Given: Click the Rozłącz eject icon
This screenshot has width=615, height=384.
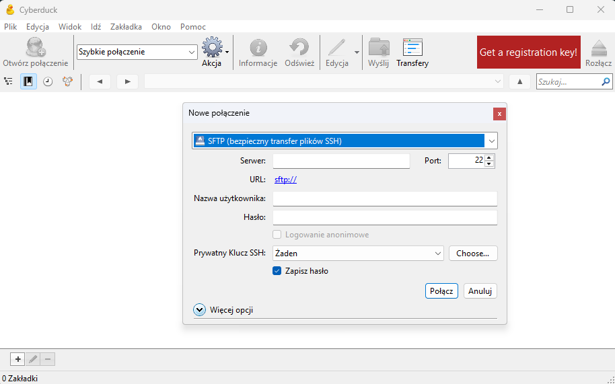Looking at the screenshot, I should 599,48.
